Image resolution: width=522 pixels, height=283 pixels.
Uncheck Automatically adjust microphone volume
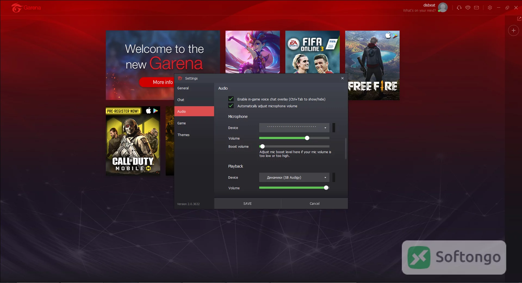click(231, 106)
